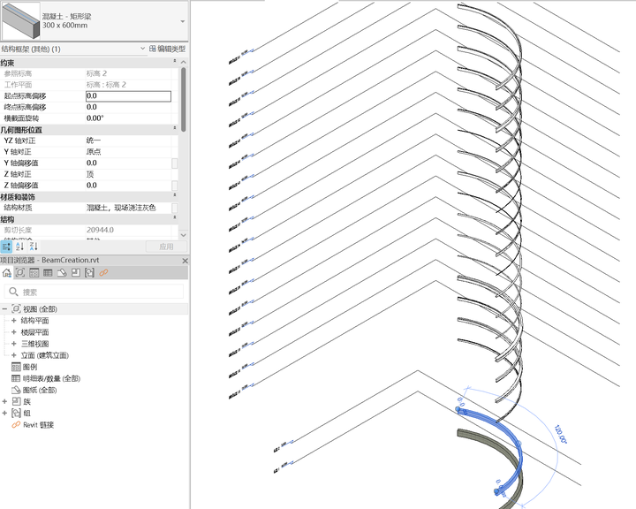
Task: Click the YZ 轴对正 value 统一
Action: pyautogui.click(x=94, y=141)
